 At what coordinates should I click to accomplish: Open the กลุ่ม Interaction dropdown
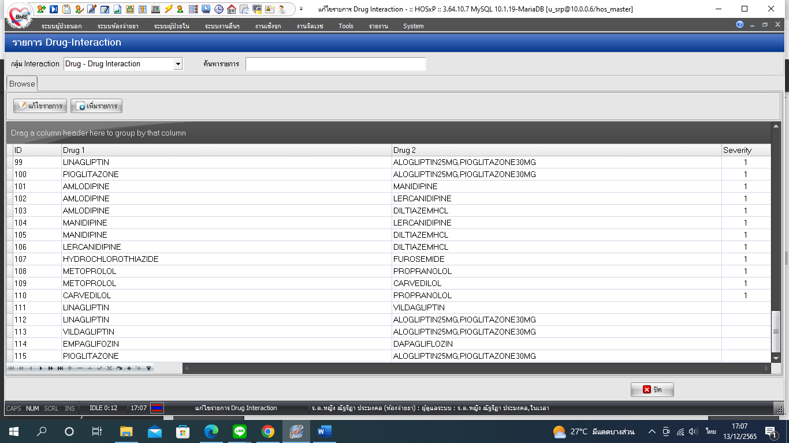[x=178, y=64]
